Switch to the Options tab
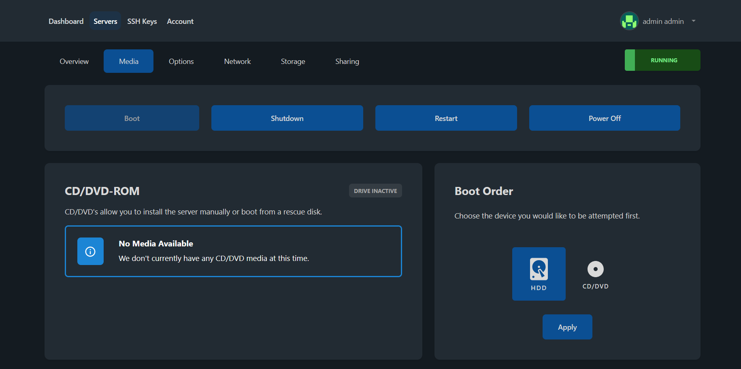 click(x=181, y=61)
